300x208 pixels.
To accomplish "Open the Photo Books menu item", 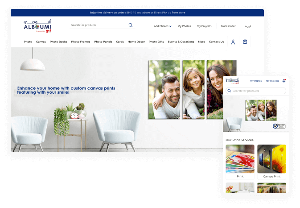I will click(x=58, y=42).
